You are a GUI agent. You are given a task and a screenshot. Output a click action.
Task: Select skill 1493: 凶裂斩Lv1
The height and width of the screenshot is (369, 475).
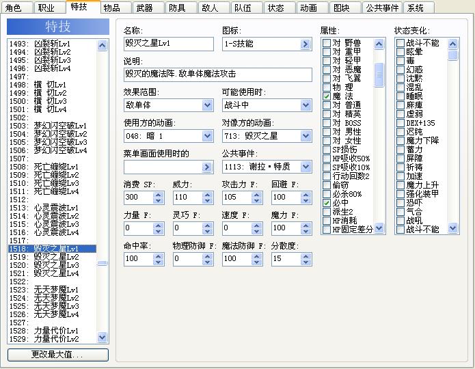coord(52,44)
